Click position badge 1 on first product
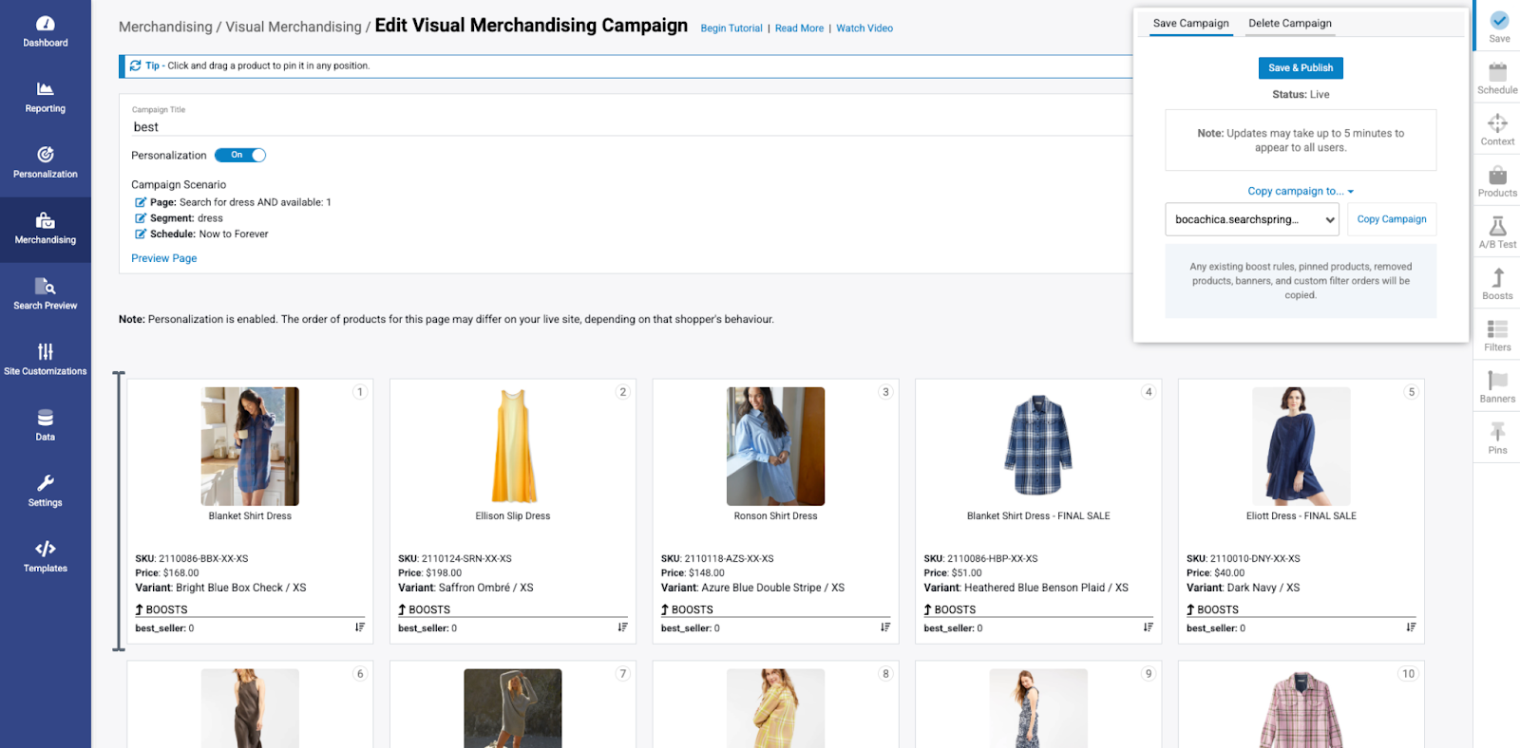The image size is (1520, 748). (x=360, y=392)
